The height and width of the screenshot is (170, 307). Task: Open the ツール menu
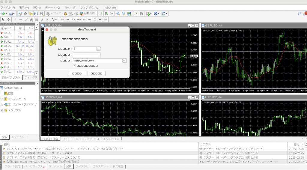tap(70, 7)
